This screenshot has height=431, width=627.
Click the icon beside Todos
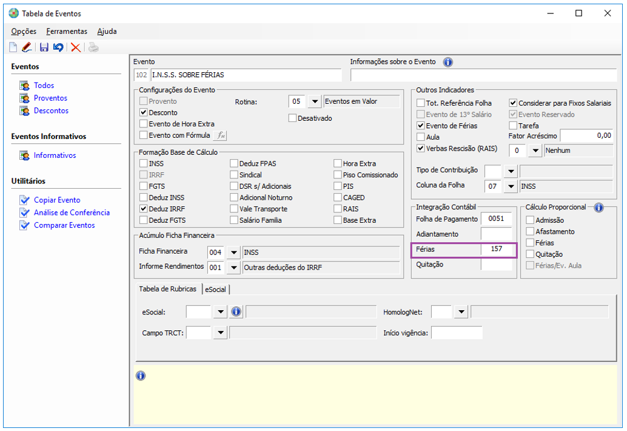click(24, 86)
